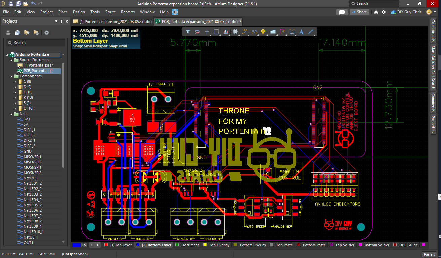Toggle snapping with the magnet icon
This screenshot has height=258, width=441.
[x=198, y=32]
